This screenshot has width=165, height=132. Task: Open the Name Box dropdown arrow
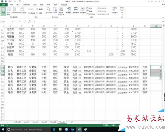(x=13, y=21)
